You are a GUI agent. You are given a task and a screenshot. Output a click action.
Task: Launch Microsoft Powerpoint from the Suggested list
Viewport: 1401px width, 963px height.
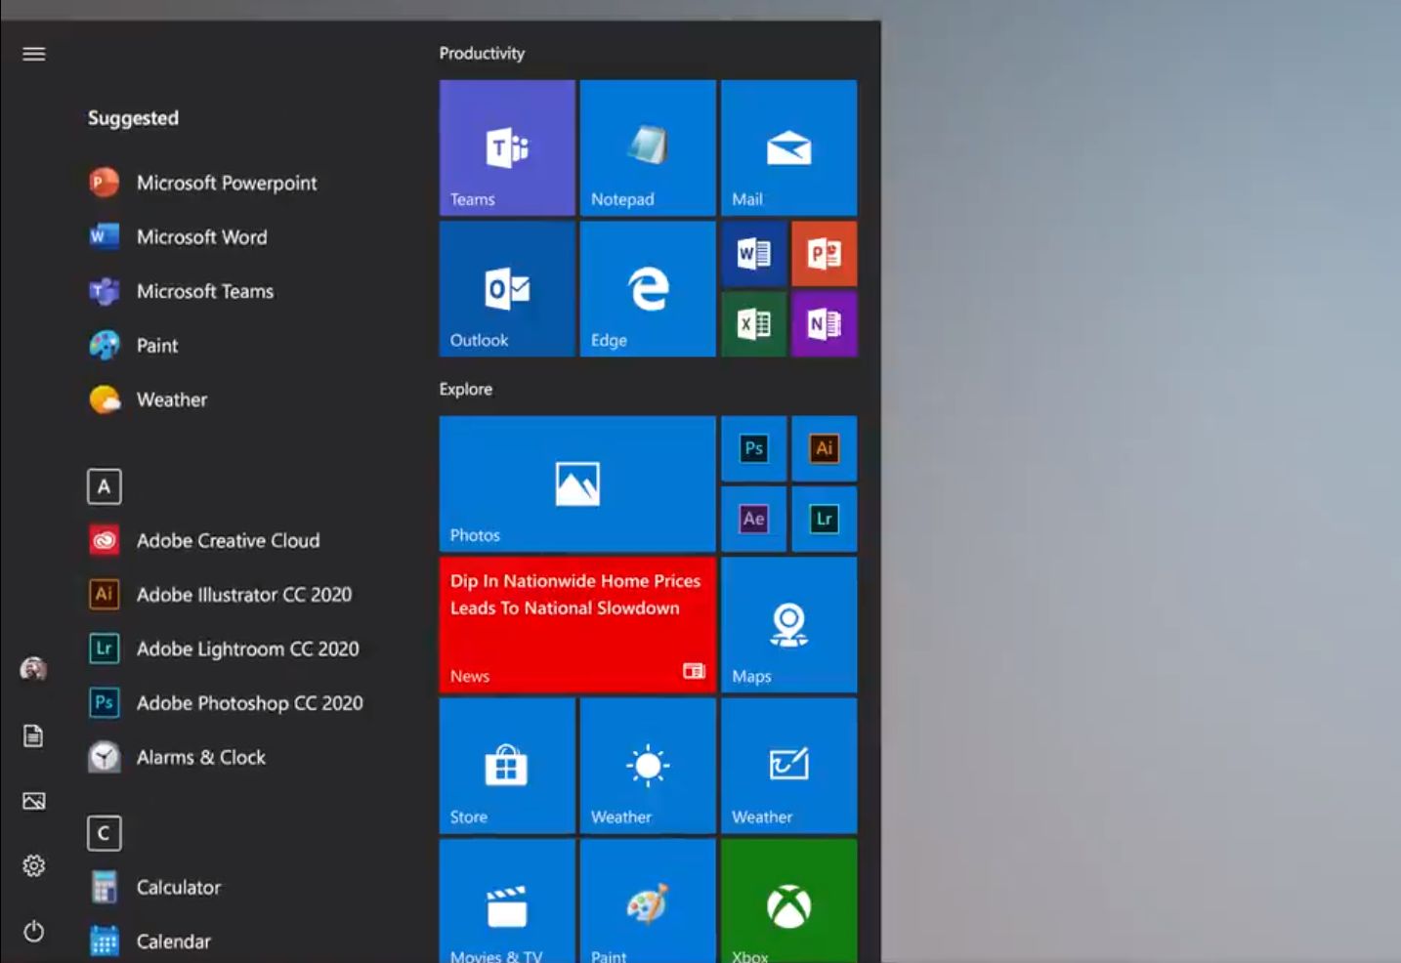pyautogui.click(x=203, y=183)
